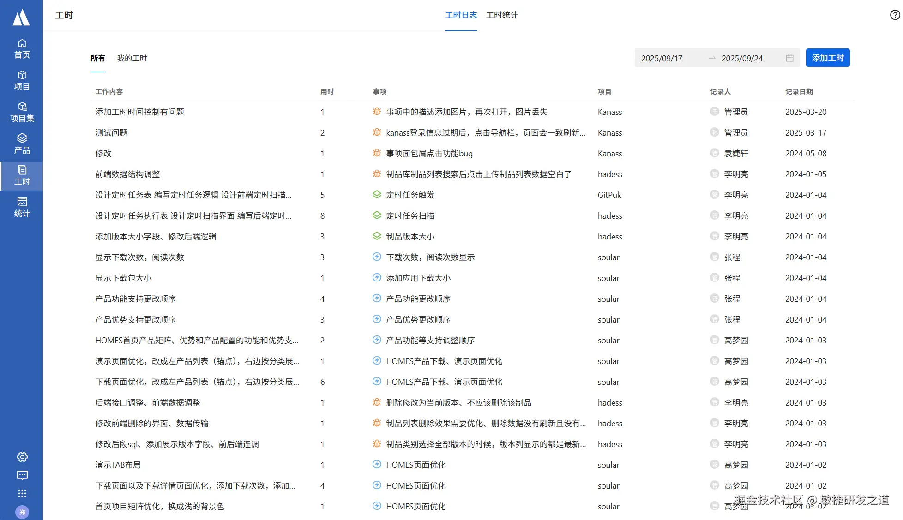
Task: Switch to the 我的工时 tab
Action: pos(132,58)
